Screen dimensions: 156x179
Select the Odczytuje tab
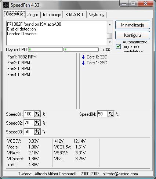coord(15,14)
